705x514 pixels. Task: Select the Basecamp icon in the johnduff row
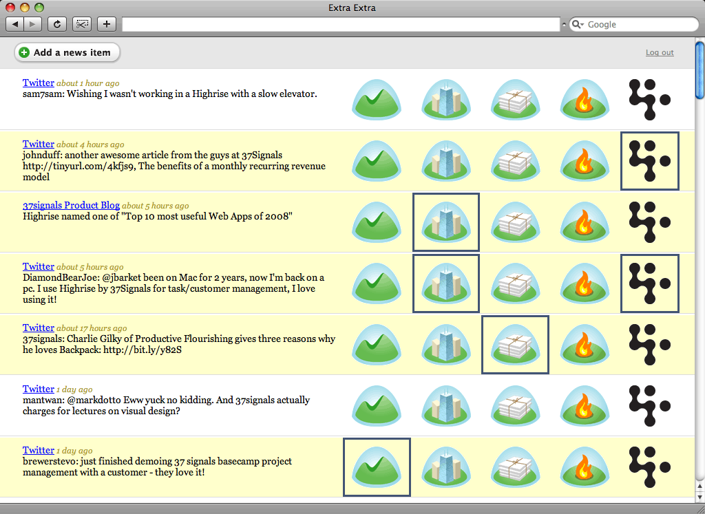pyautogui.click(x=377, y=161)
